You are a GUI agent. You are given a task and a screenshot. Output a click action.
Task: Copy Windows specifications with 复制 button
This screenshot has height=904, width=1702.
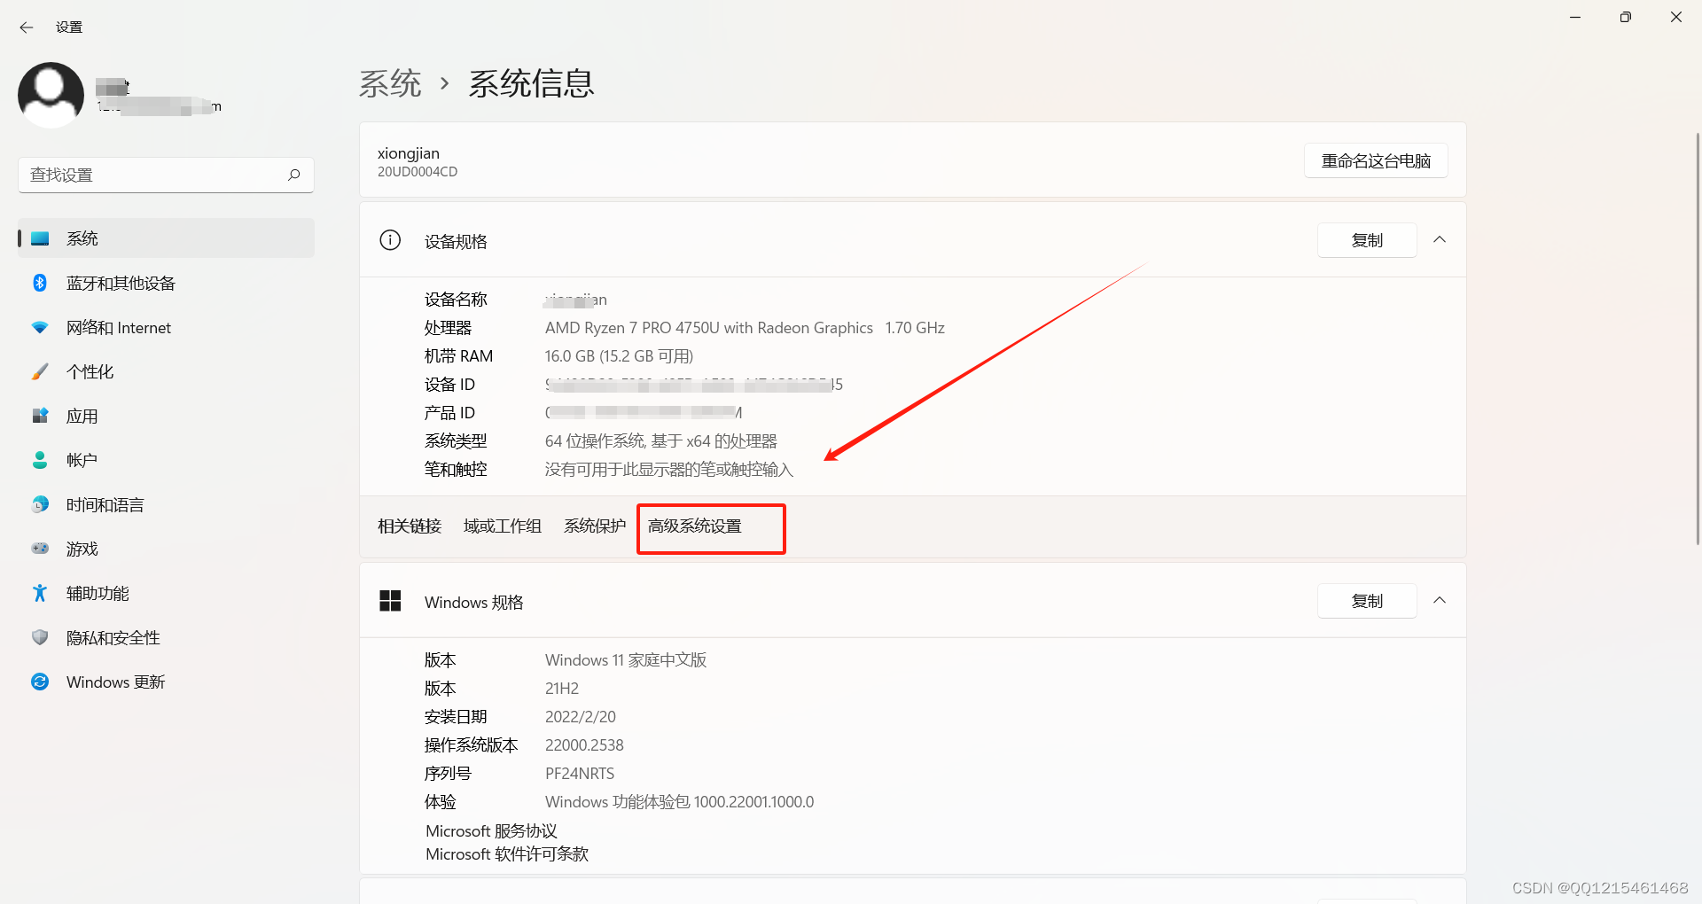pyautogui.click(x=1367, y=601)
